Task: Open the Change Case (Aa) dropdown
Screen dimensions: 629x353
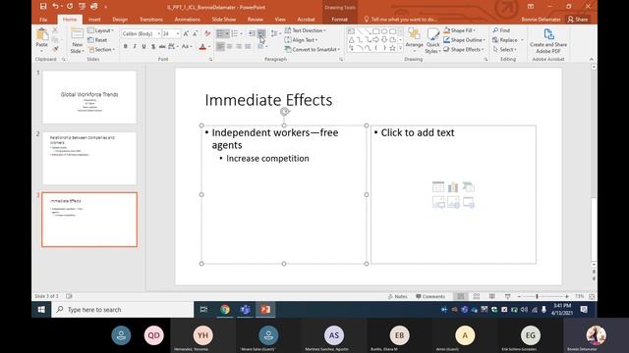Action: [186, 47]
